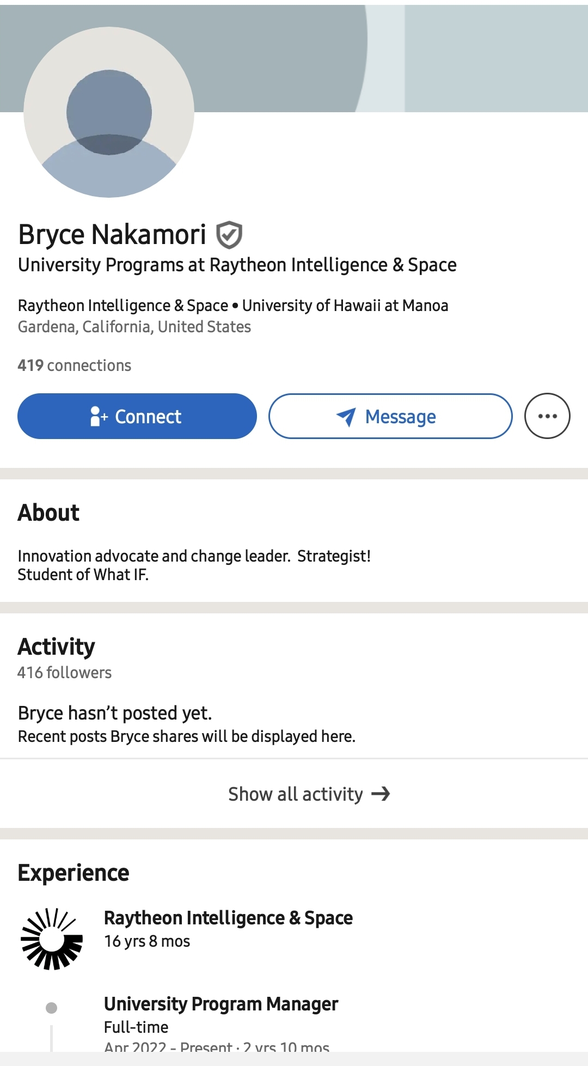This screenshot has height=1066, width=588.
Task: Click the Bryce Nakamori name heading
Action: click(112, 235)
